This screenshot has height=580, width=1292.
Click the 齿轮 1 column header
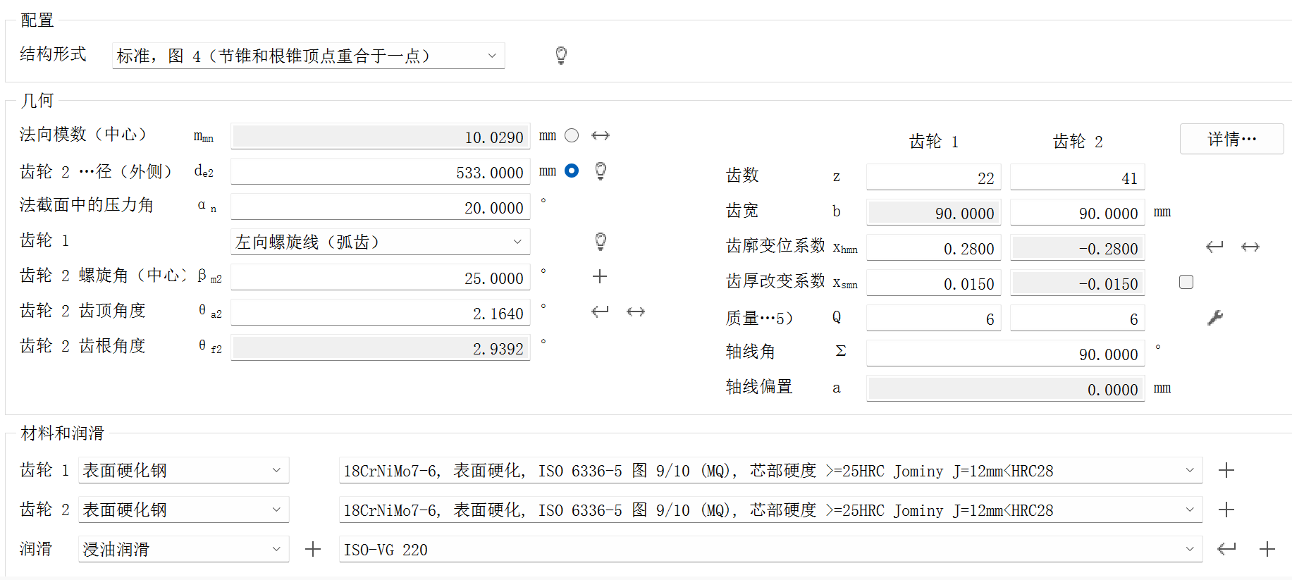(x=934, y=142)
